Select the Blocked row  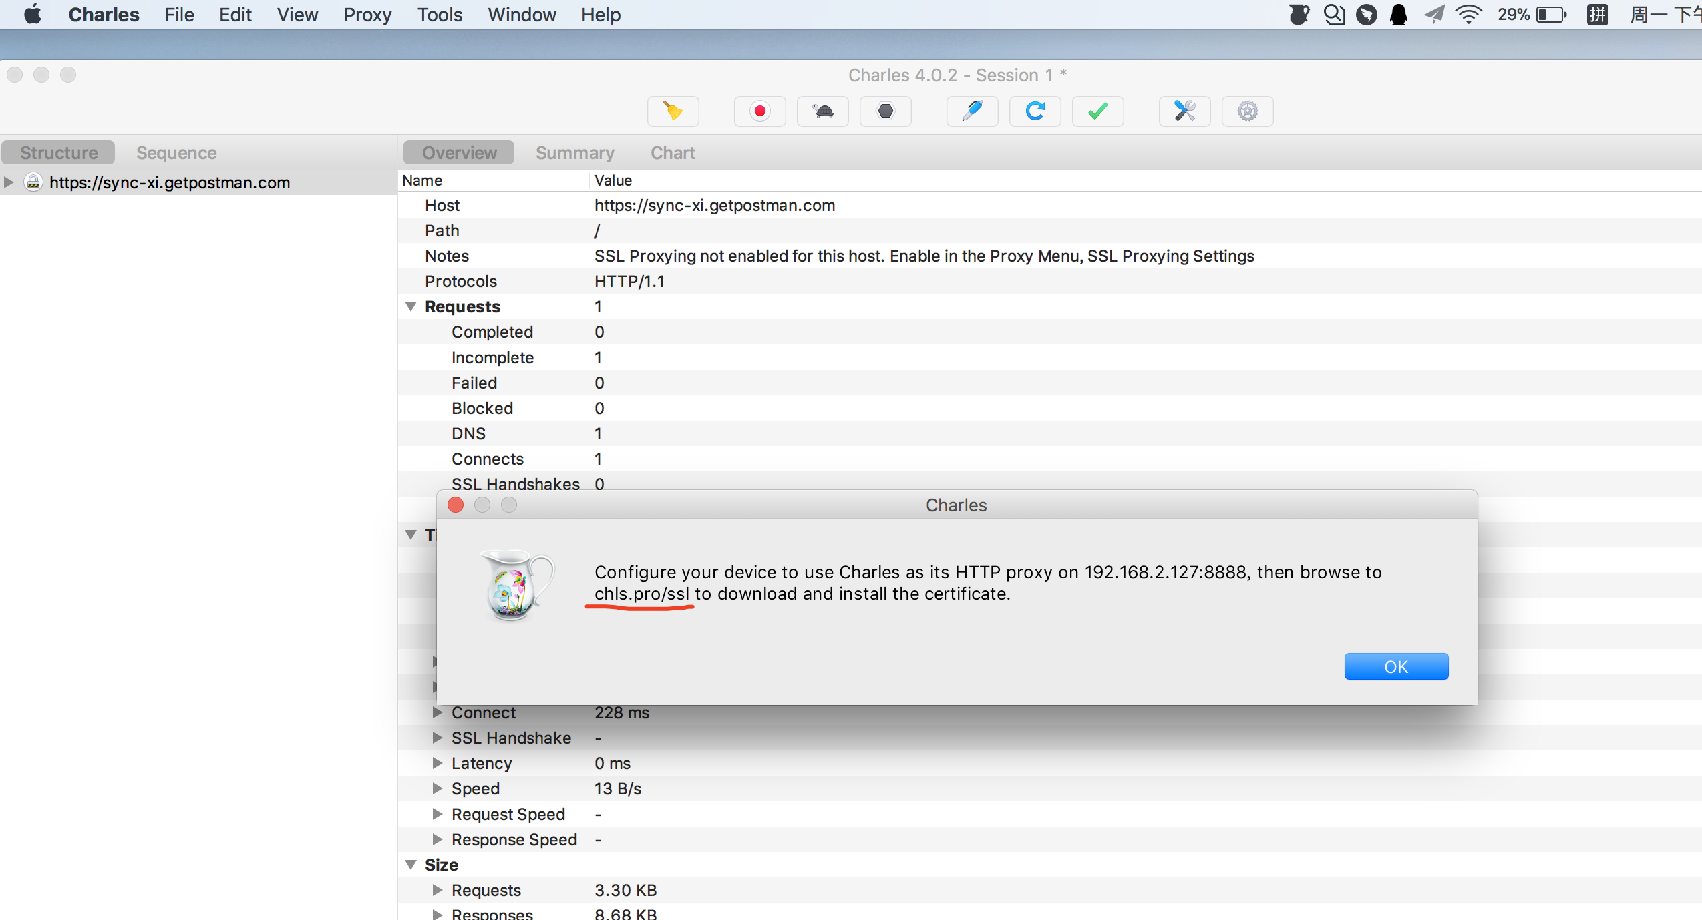pos(1050,409)
